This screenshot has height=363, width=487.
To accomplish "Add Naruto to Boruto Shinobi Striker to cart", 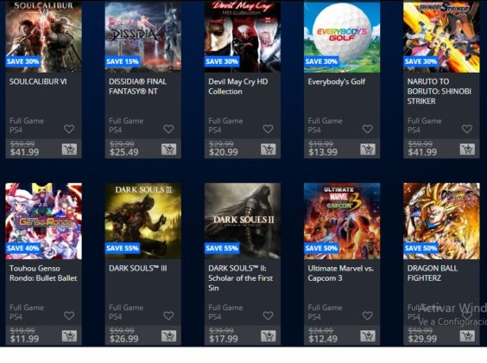I will point(467,150).
